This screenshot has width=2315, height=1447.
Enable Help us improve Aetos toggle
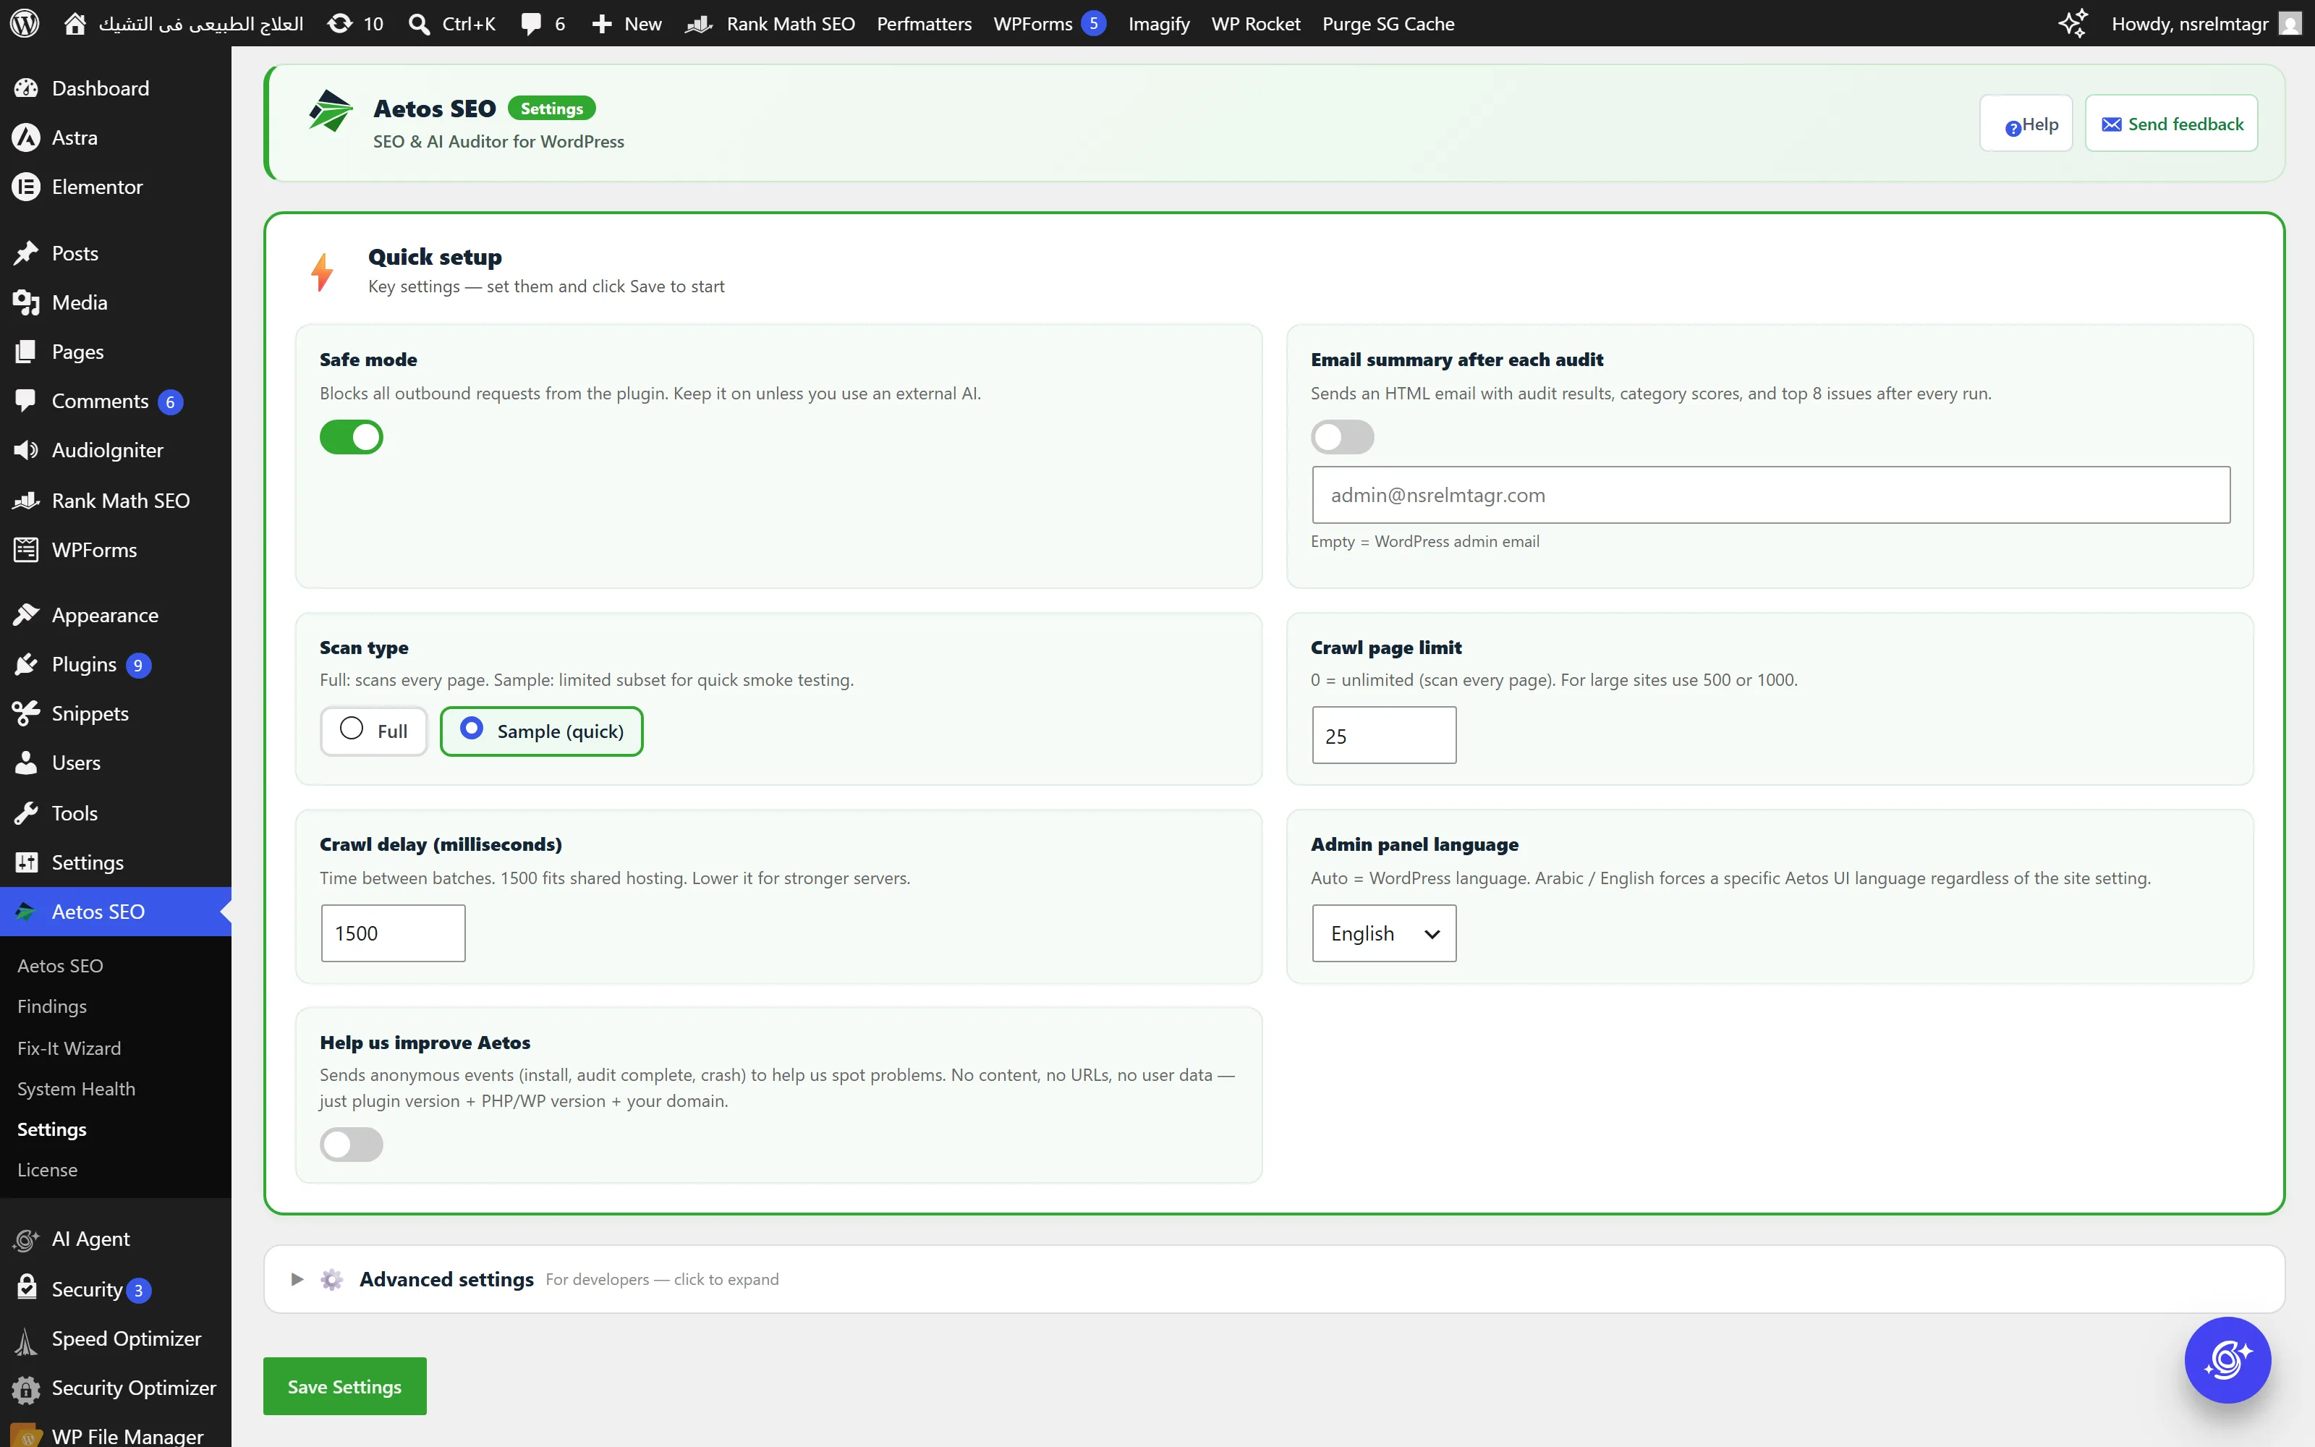point(351,1145)
